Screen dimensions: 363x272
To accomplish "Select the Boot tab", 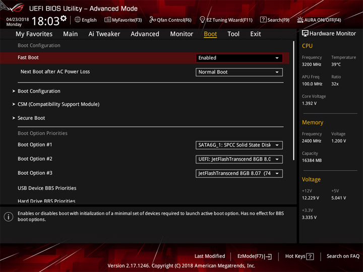I will [210, 34].
